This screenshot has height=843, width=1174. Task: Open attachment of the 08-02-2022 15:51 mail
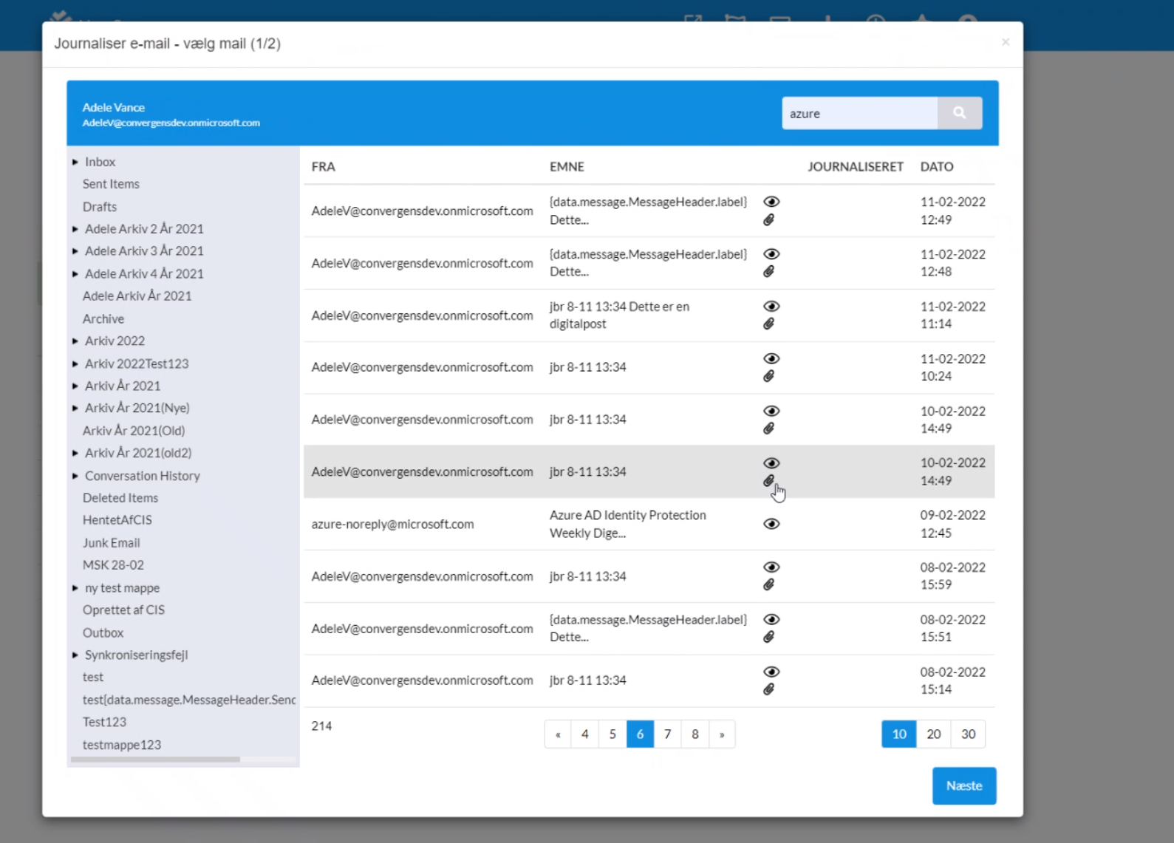click(x=769, y=637)
